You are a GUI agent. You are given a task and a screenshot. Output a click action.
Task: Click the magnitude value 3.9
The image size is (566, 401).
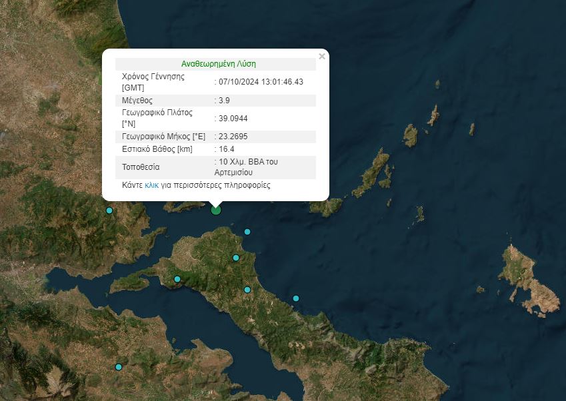click(x=224, y=101)
